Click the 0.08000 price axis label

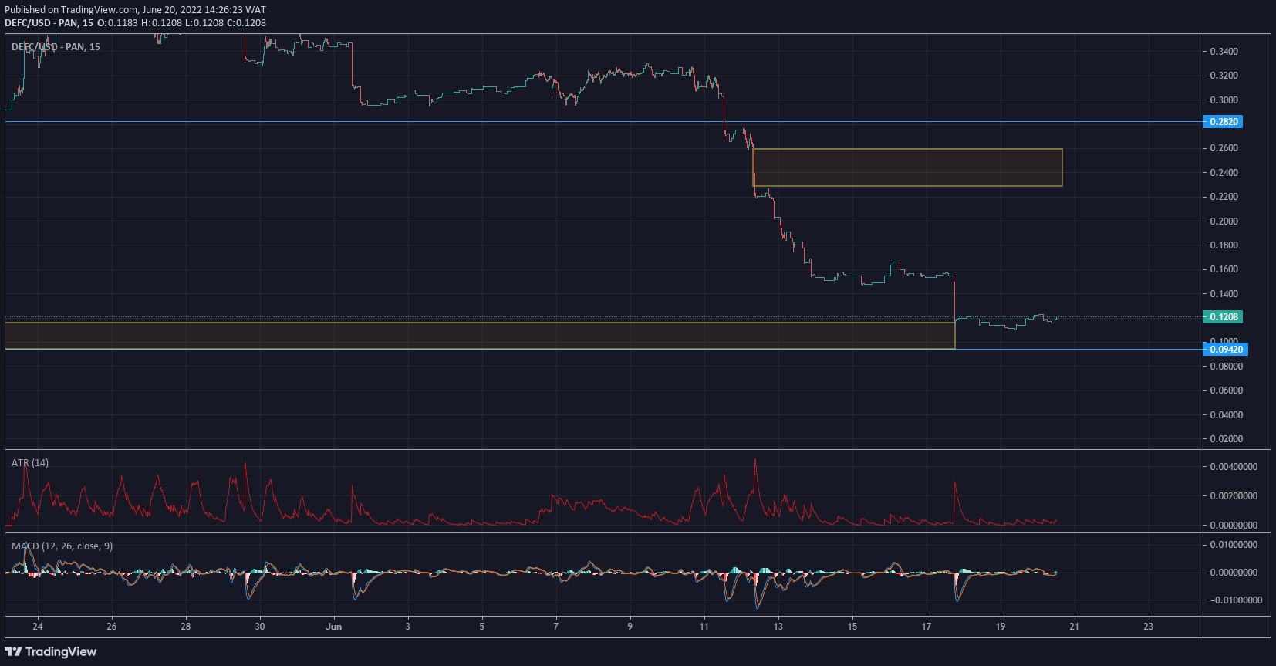point(1227,367)
